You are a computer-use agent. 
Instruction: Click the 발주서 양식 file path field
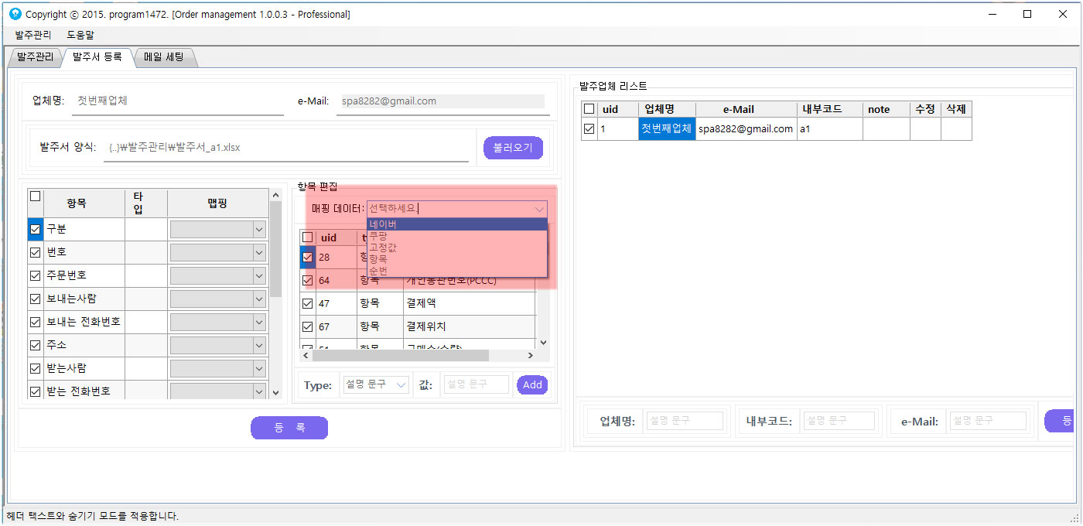point(286,148)
